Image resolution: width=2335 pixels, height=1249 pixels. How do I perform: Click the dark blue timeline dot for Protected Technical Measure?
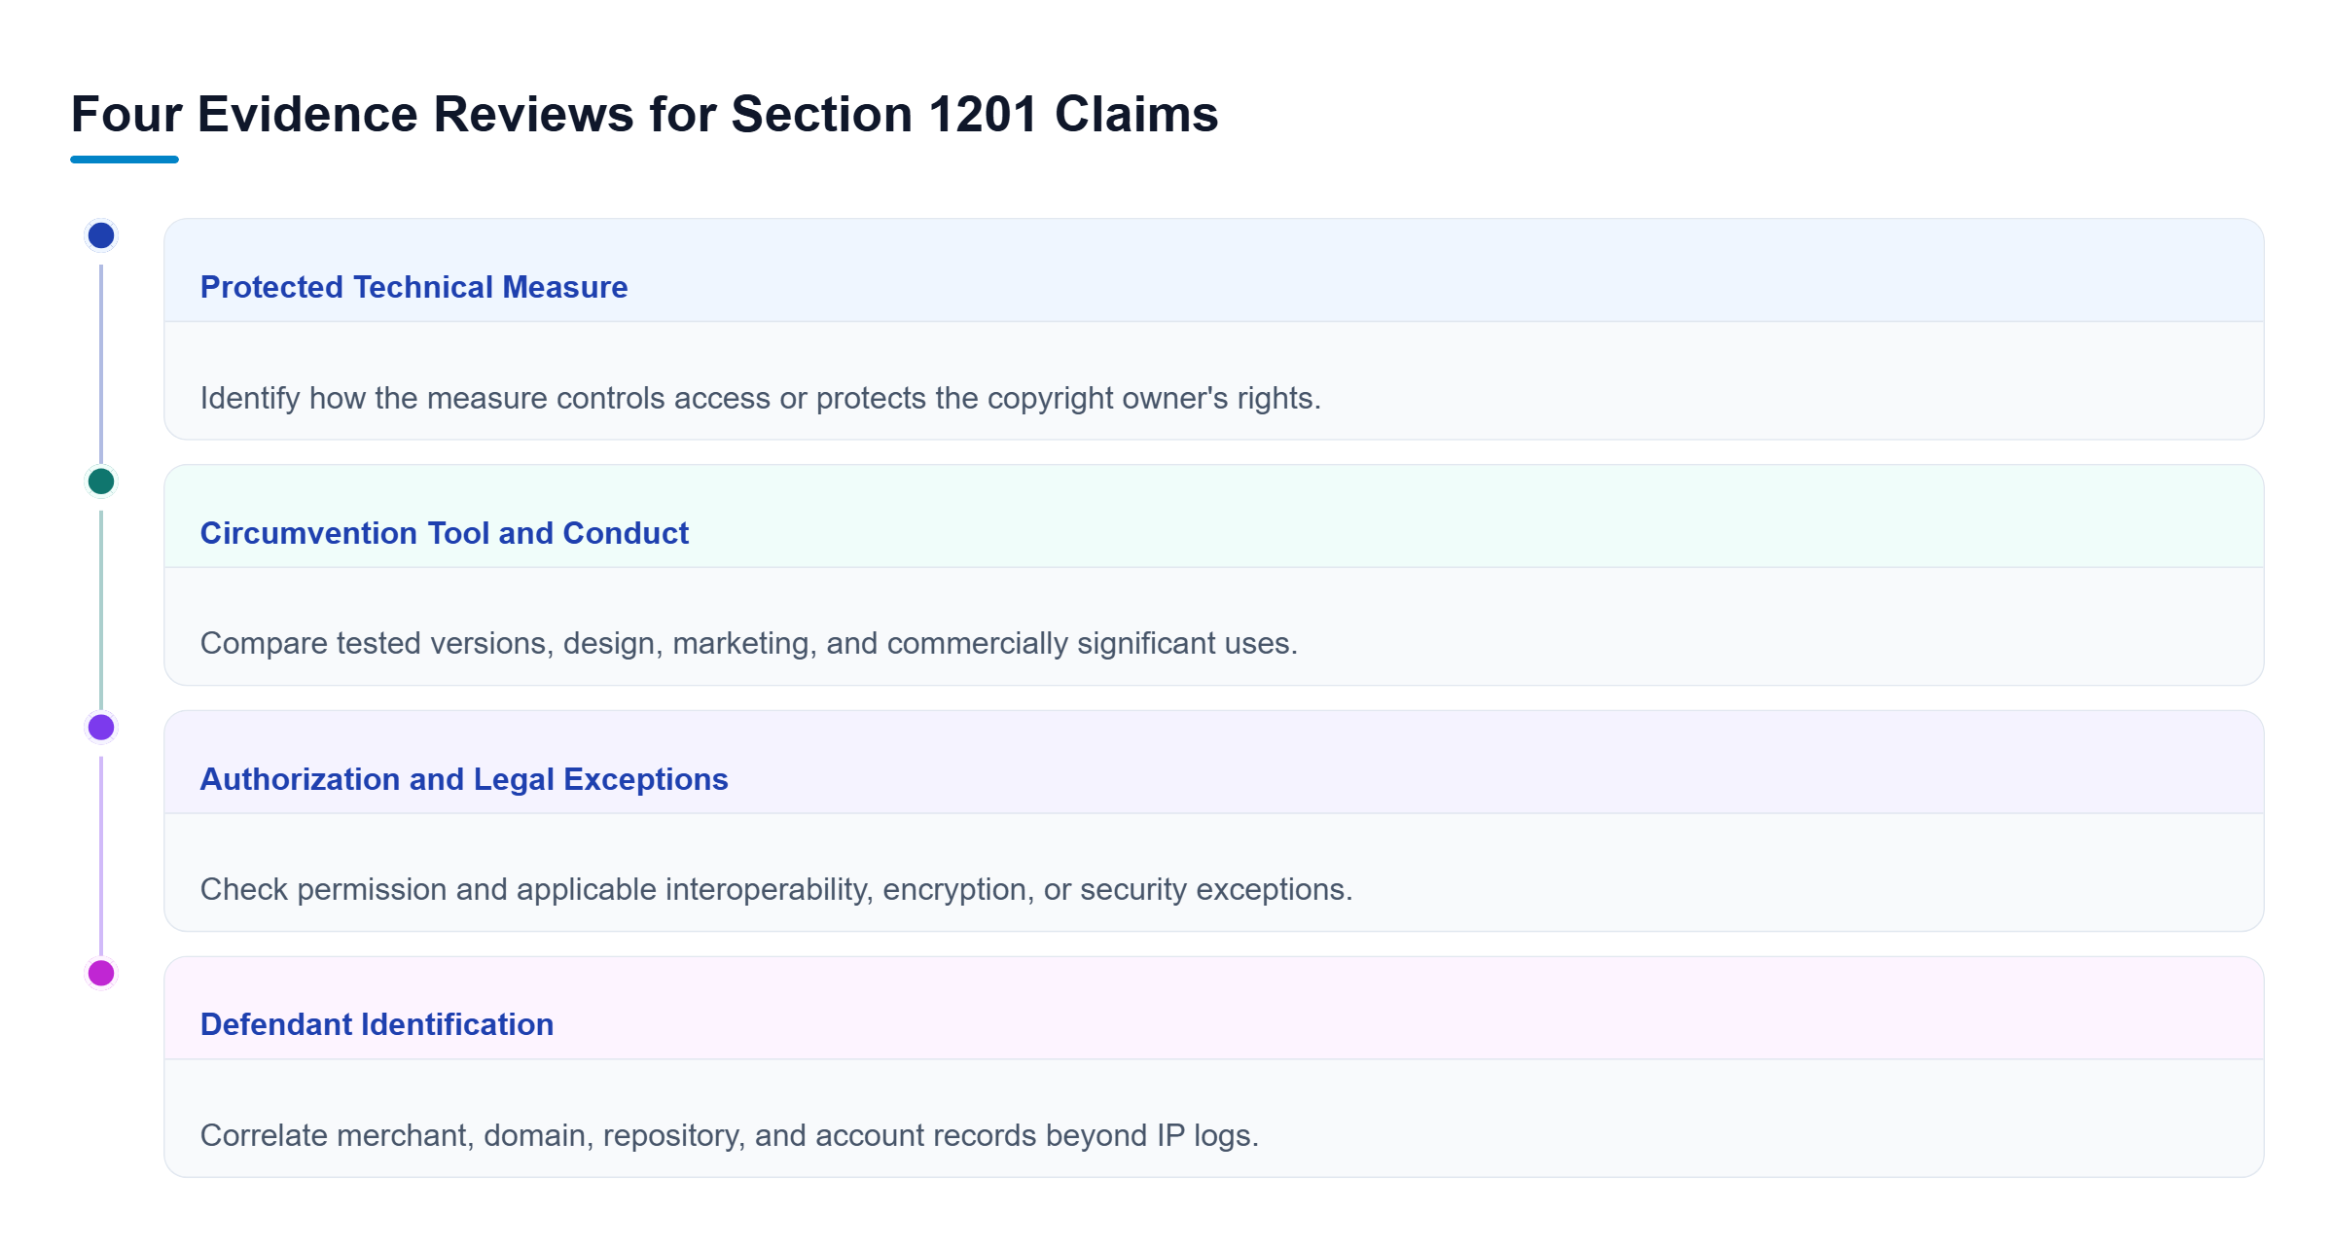click(101, 235)
